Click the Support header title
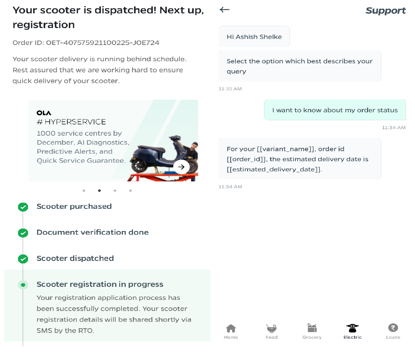Viewport: 415px width, 352px height. pos(385,11)
